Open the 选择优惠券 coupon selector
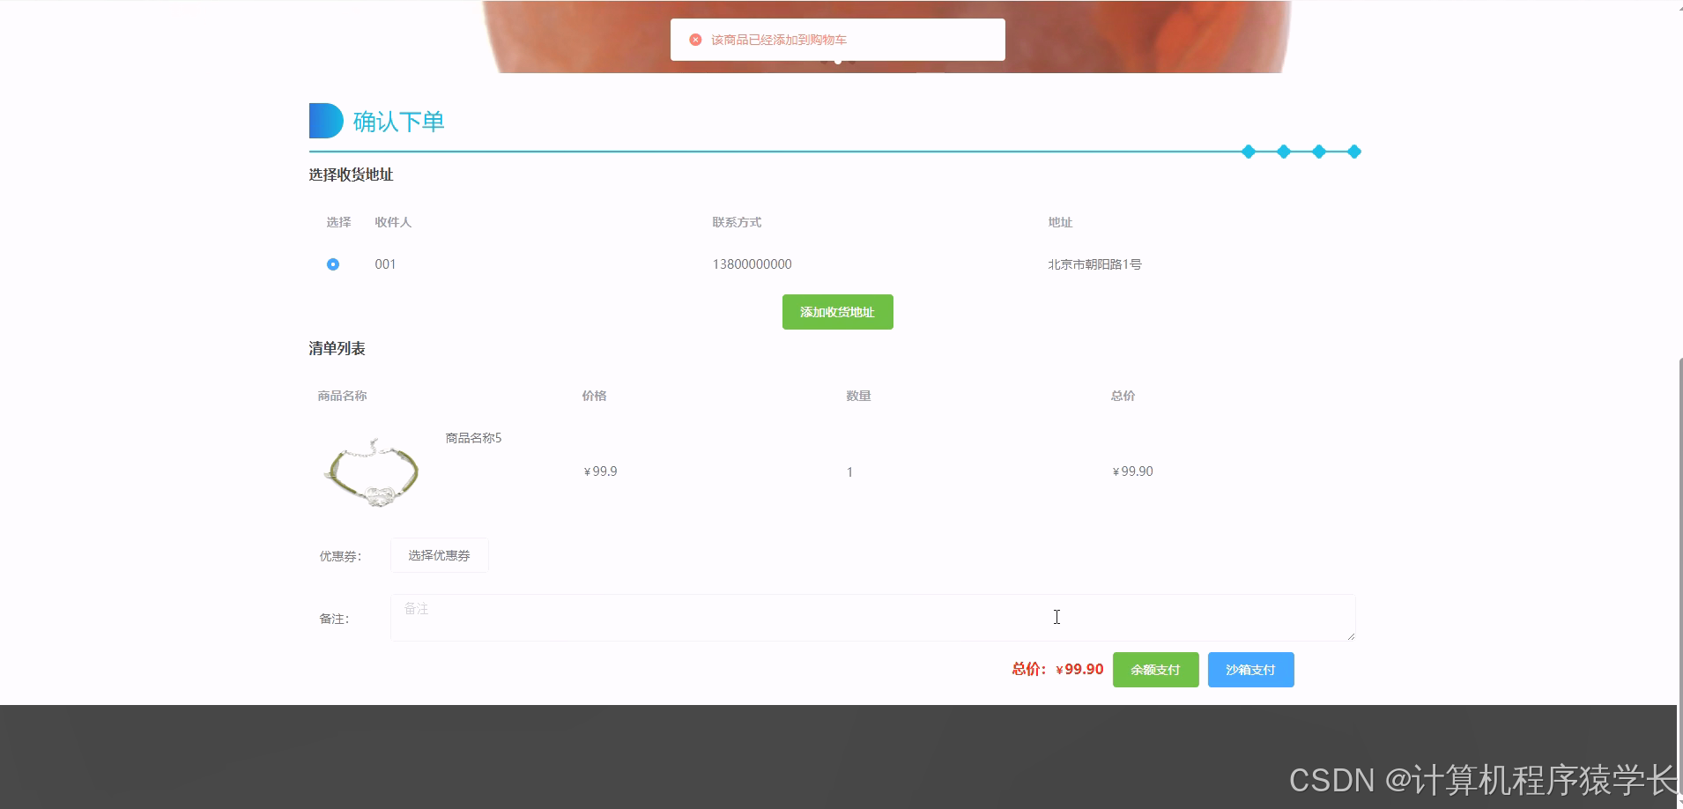 pos(439,555)
